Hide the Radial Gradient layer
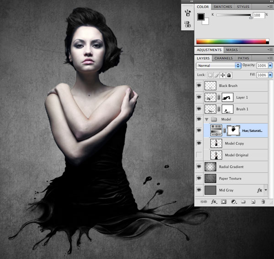 coord(199,166)
